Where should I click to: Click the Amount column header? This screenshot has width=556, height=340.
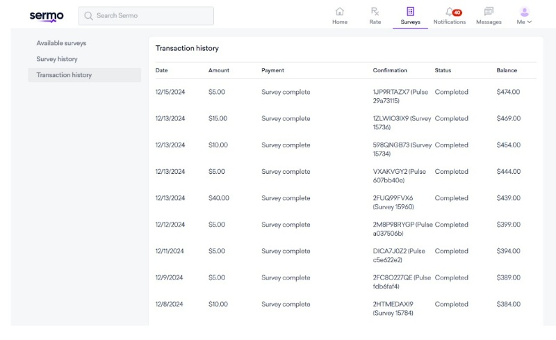[x=218, y=70]
